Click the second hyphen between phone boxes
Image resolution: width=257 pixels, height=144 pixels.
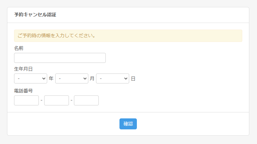[71, 100]
